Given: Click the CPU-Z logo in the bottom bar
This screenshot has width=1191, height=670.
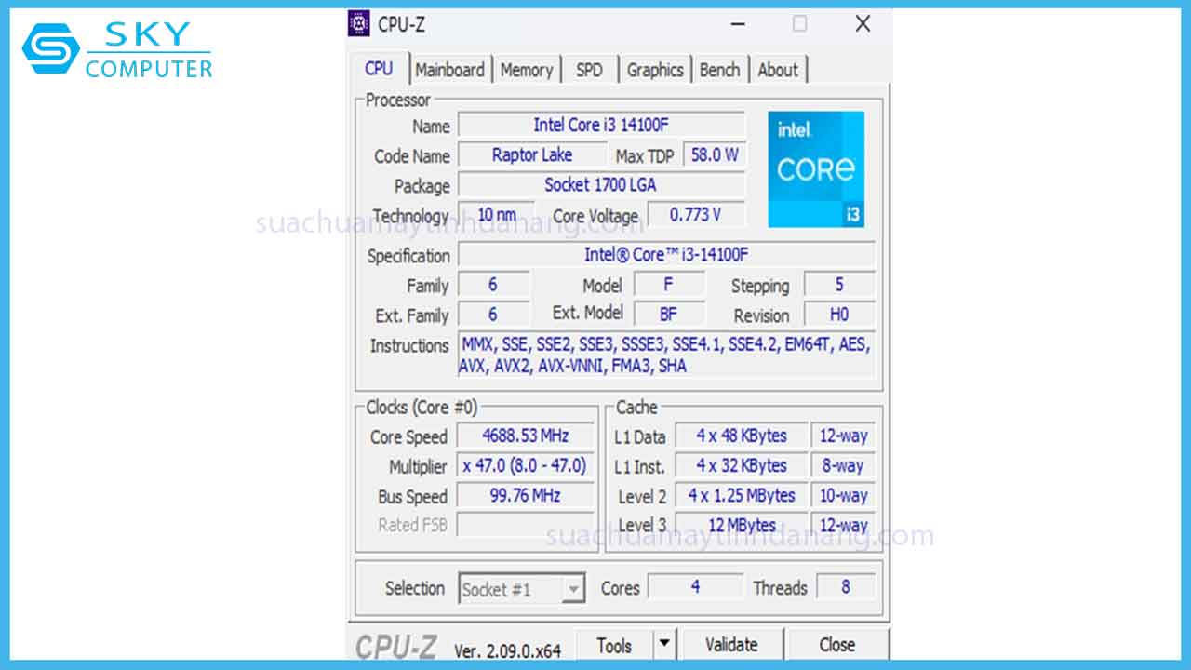Looking at the screenshot, I should [x=395, y=643].
